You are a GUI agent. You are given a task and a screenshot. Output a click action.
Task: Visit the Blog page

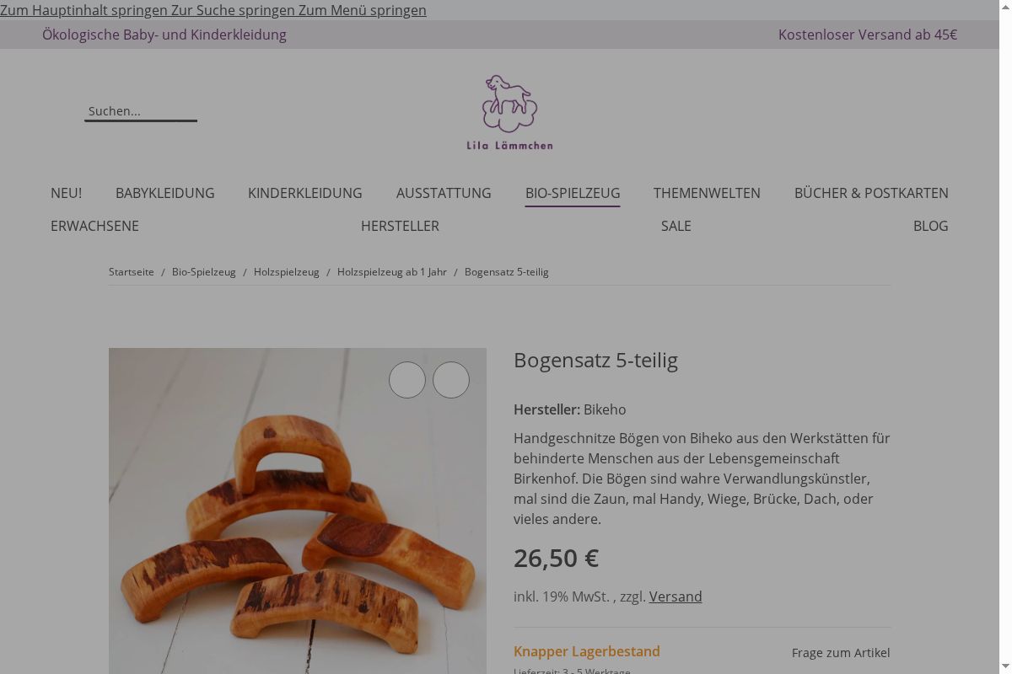click(x=931, y=226)
